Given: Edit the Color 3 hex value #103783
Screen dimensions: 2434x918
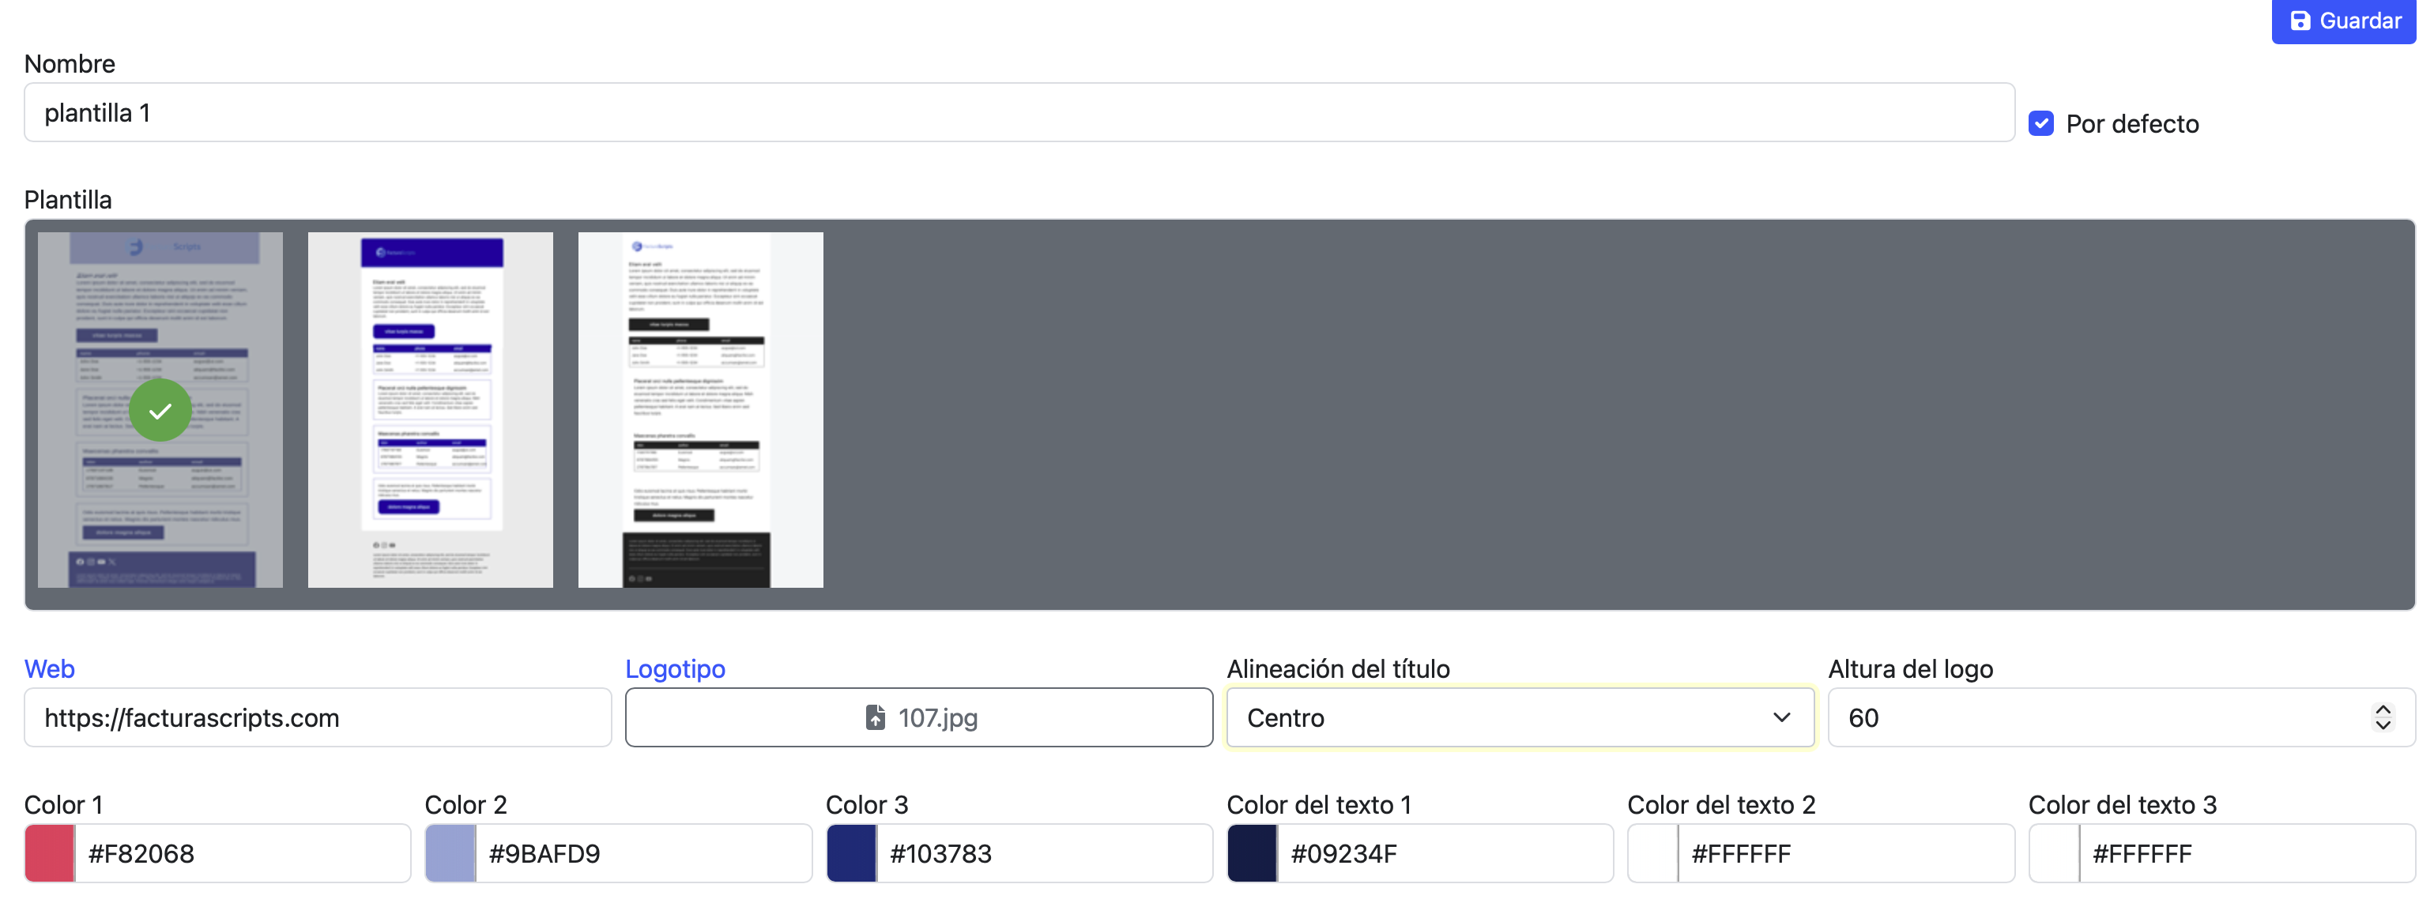Looking at the screenshot, I should 1044,854.
